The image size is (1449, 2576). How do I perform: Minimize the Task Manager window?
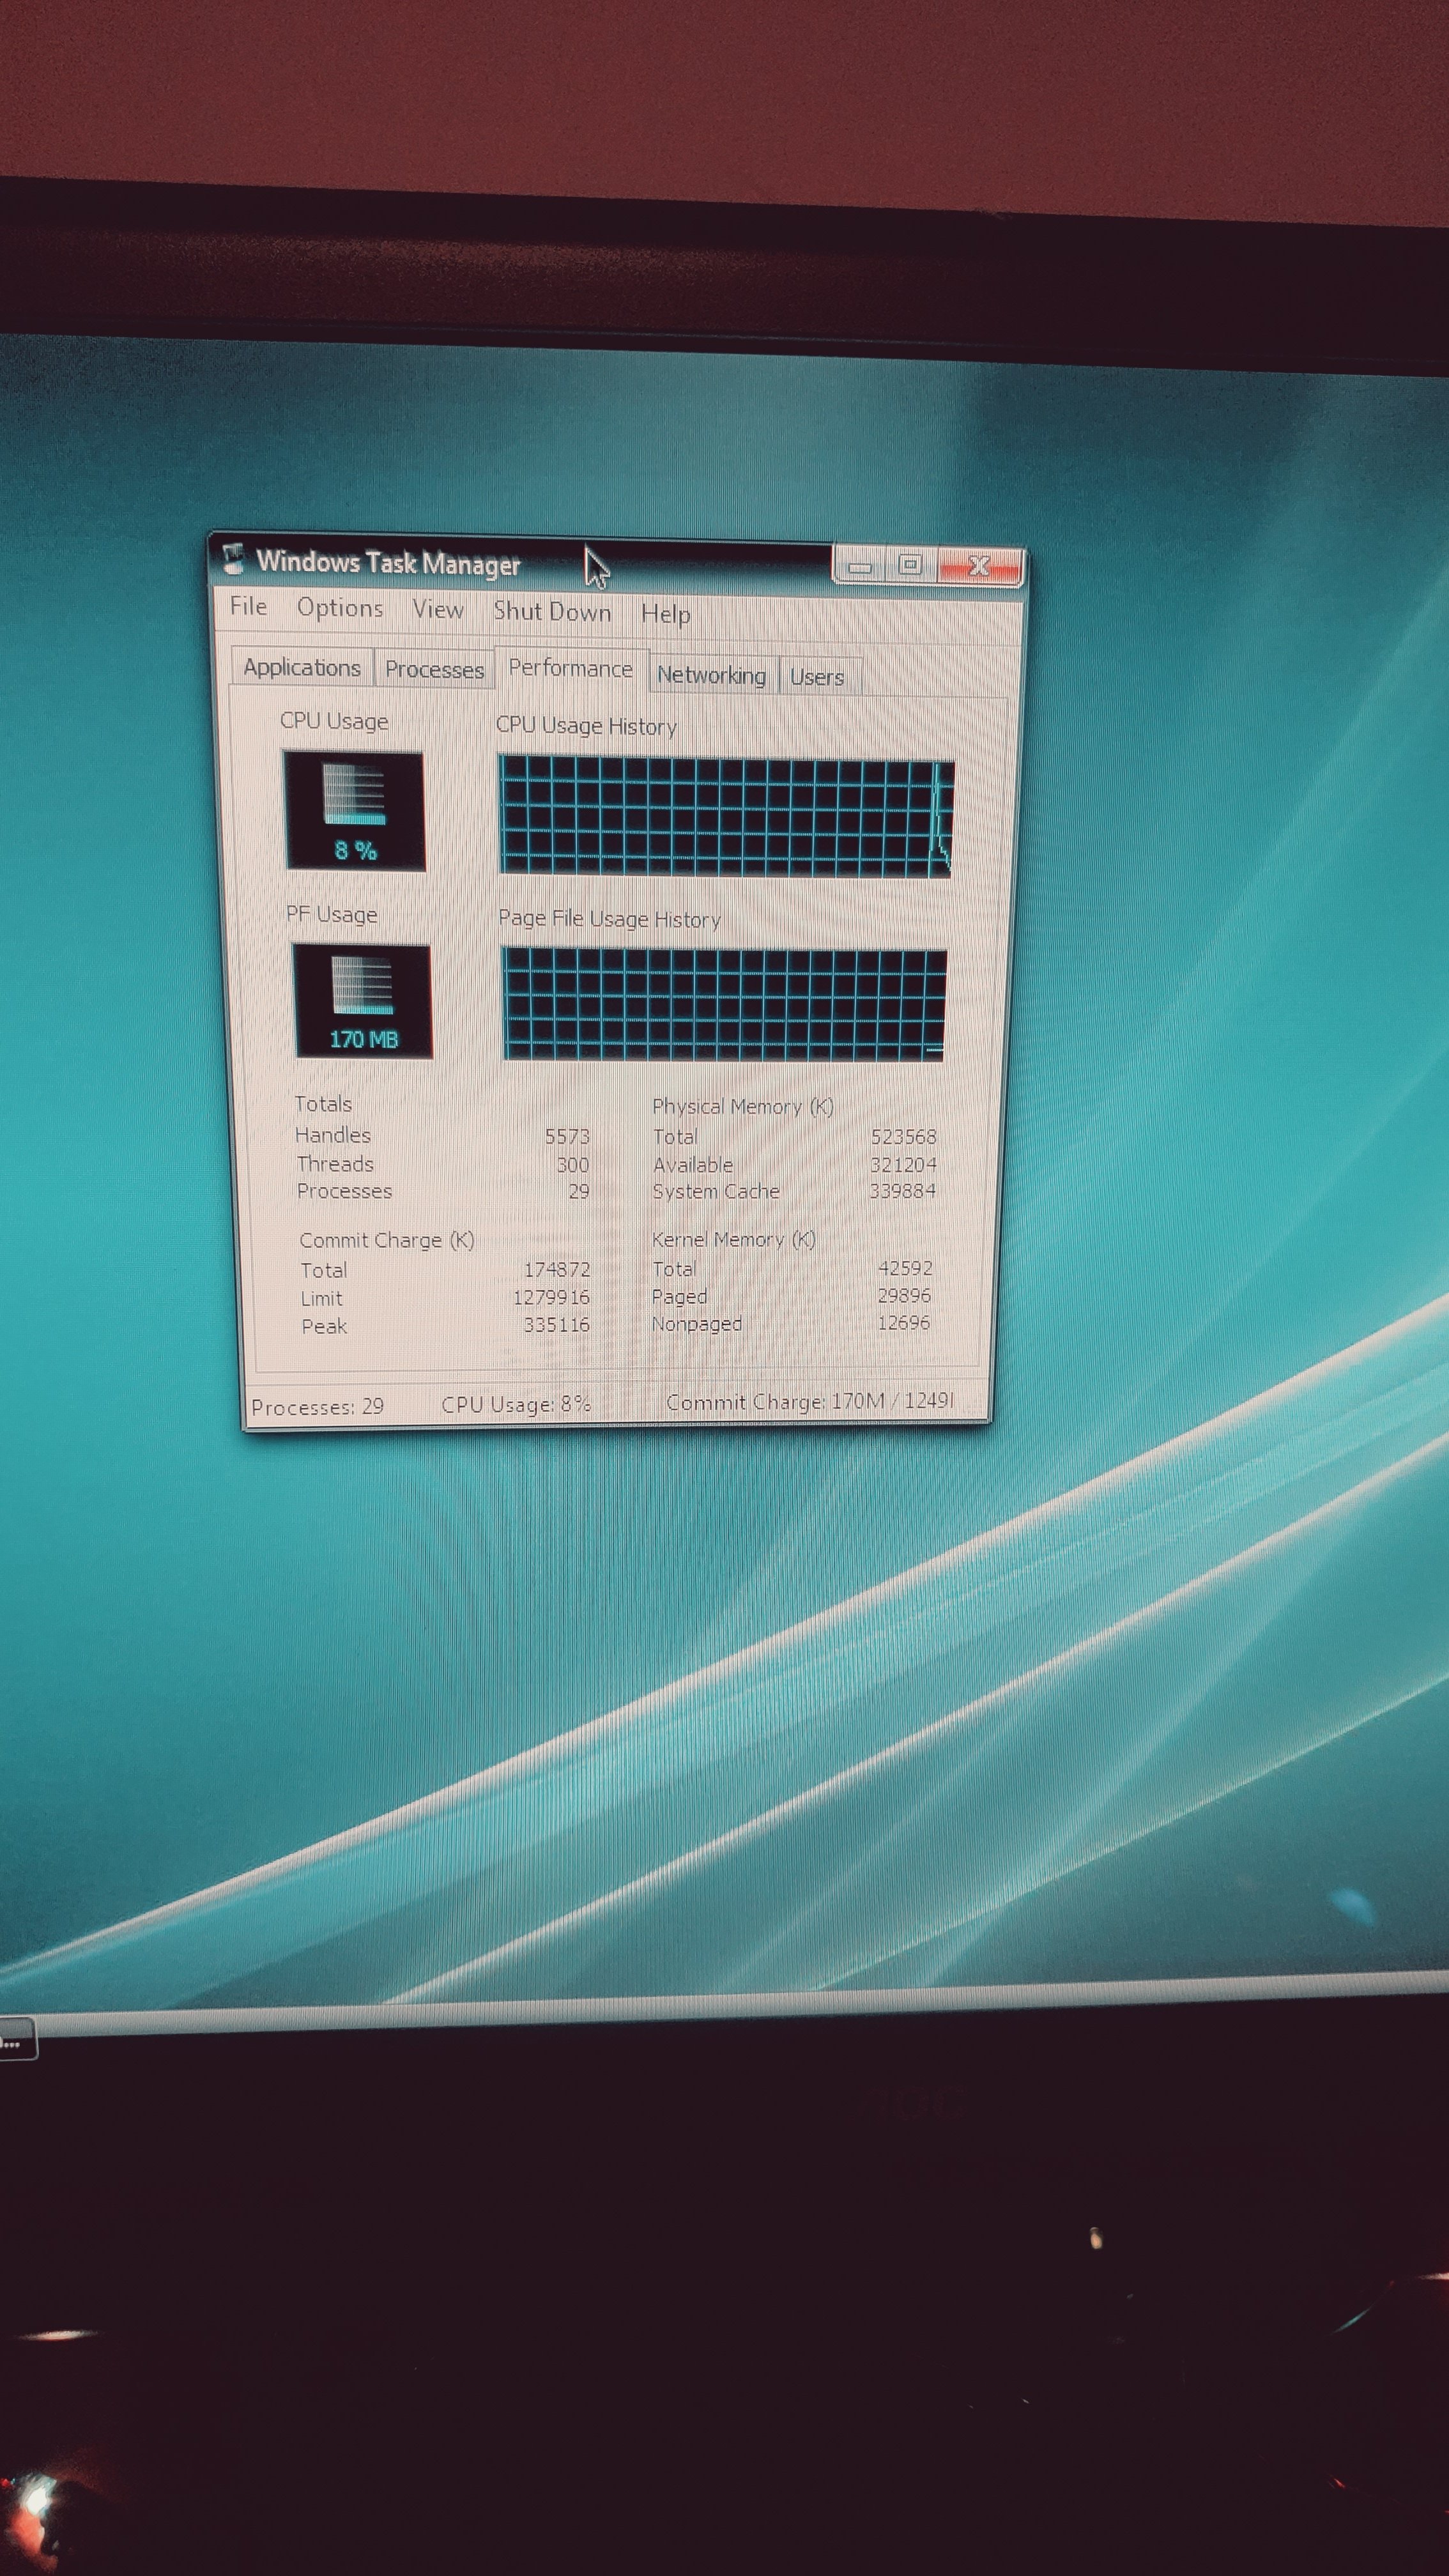tap(860, 567)
